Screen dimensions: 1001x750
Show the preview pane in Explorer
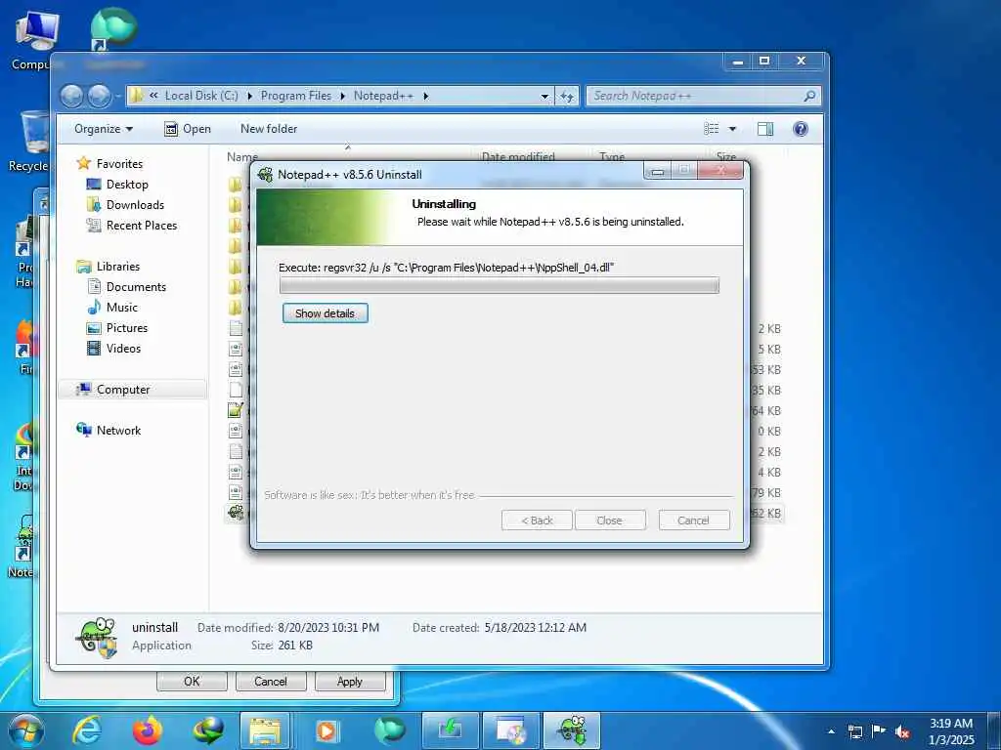[764, 129]
